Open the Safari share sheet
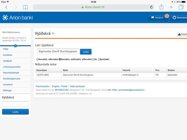 coord(161,7)
